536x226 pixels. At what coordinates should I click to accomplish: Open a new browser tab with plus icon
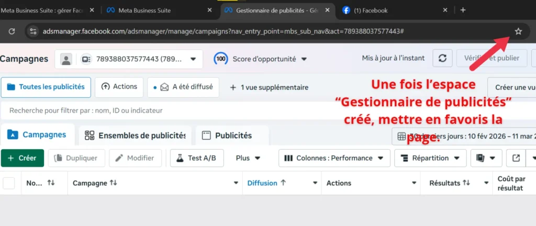(463, 10)
